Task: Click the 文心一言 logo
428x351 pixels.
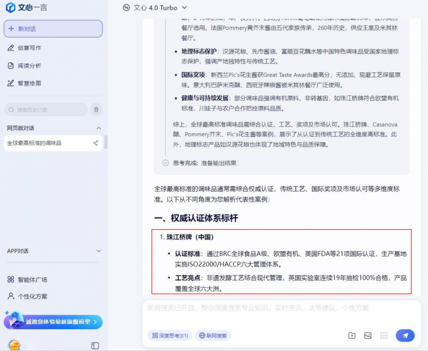Action: coord(26,7)
